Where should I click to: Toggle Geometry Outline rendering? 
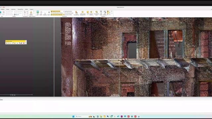coord(68,15)
